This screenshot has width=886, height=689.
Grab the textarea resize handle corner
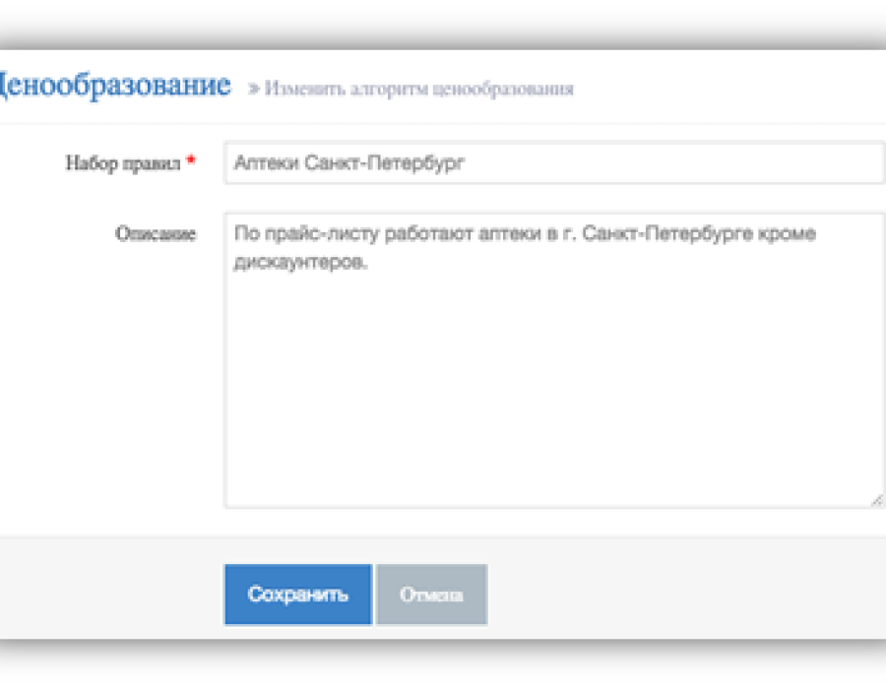pyautogui.click(x=876, y=500)
